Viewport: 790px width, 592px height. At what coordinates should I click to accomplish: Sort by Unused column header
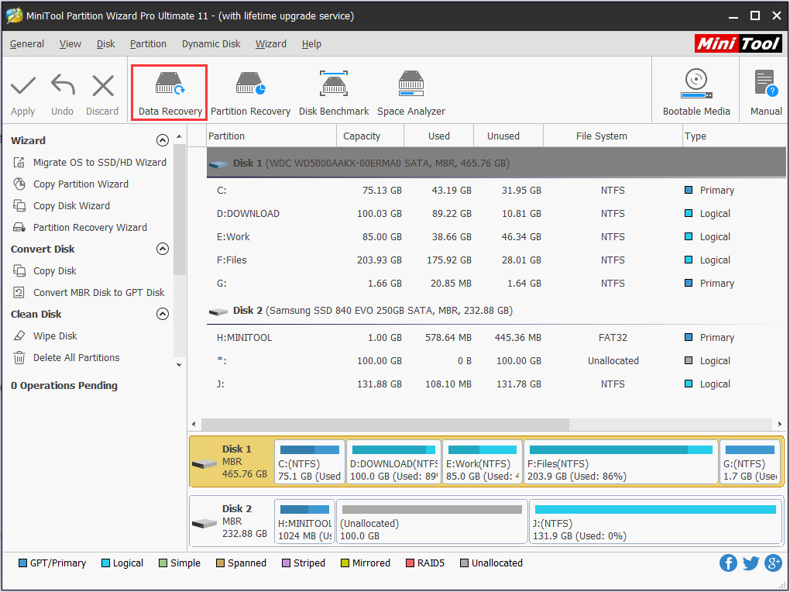click(508, 136)
